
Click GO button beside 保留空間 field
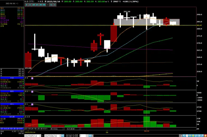point(90,136)
